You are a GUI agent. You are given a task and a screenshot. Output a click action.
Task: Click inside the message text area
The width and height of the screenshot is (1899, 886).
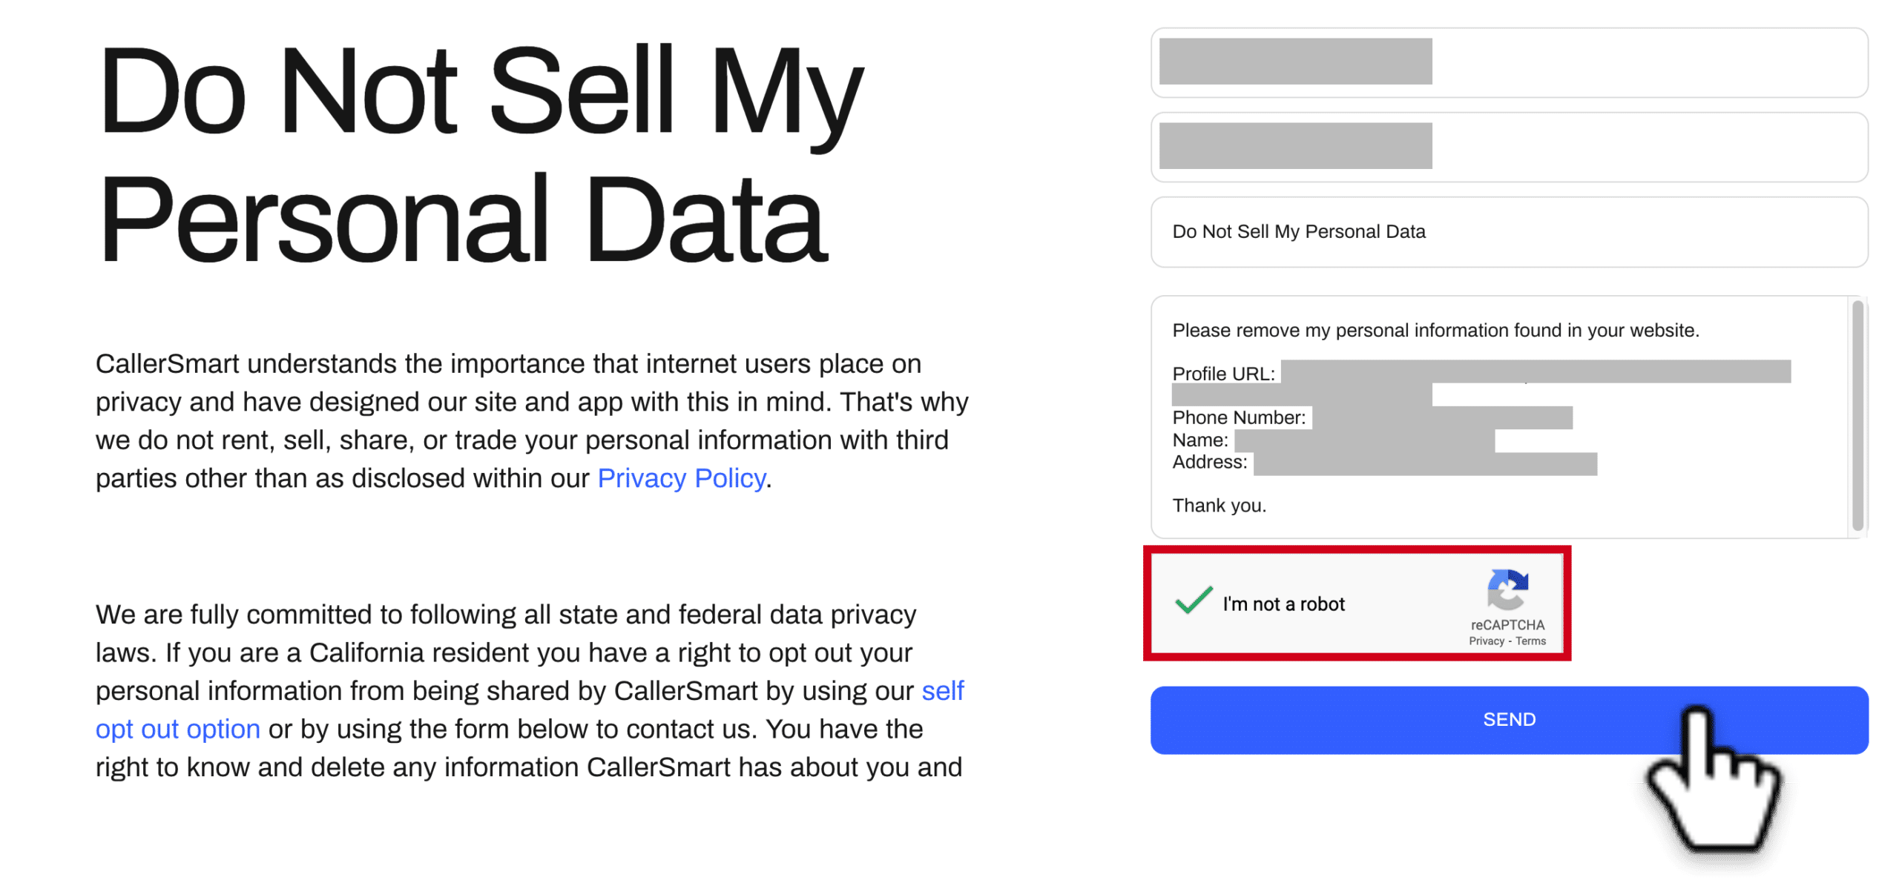[x=1498, y=417]
